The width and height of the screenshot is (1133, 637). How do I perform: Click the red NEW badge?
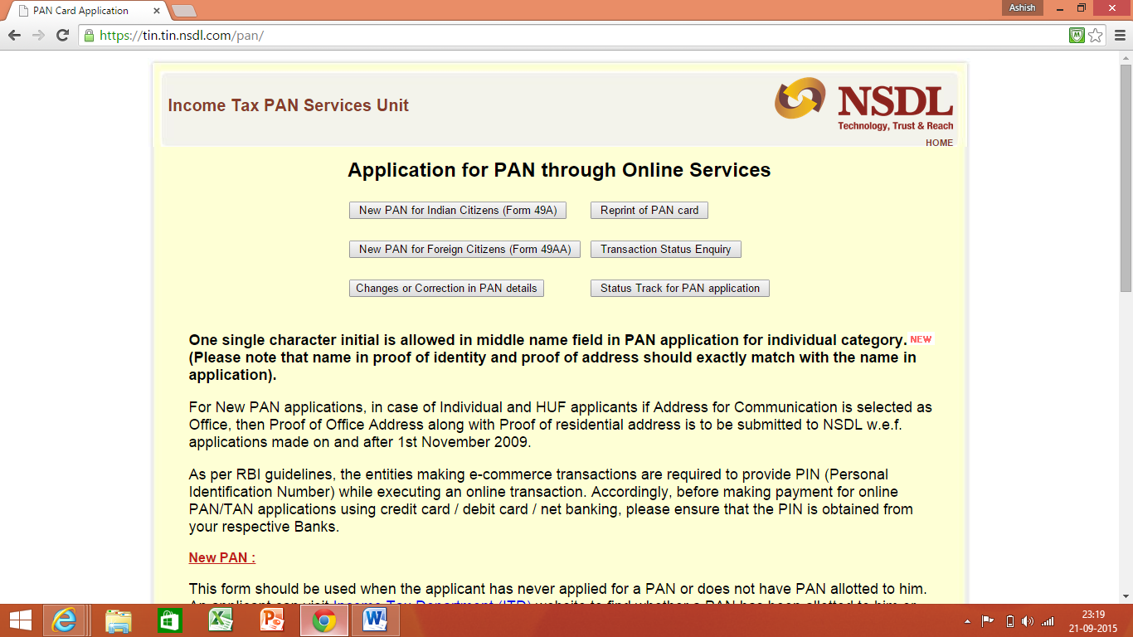coord(921,339)
